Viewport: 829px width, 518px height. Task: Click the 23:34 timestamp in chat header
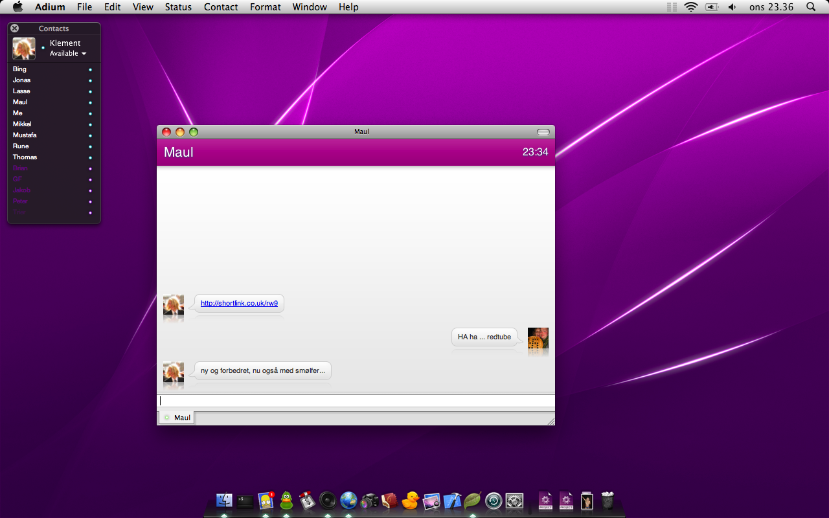click(x=535, y=152)
